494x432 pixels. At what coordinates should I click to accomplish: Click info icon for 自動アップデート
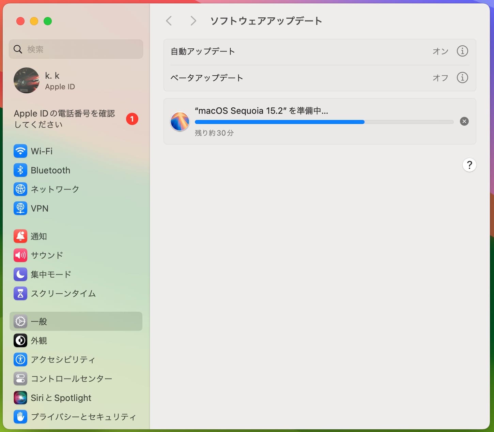(x=462, y=51)
